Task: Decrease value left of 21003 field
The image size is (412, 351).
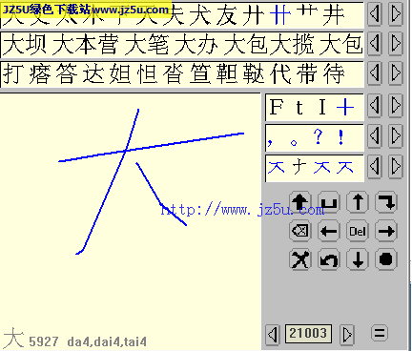Action: click(273, 334)
